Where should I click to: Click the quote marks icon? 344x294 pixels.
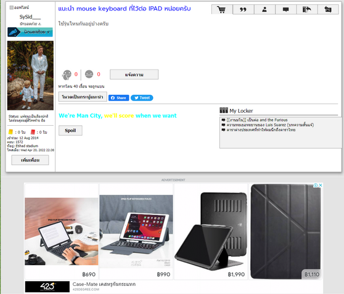pos(243,9)
